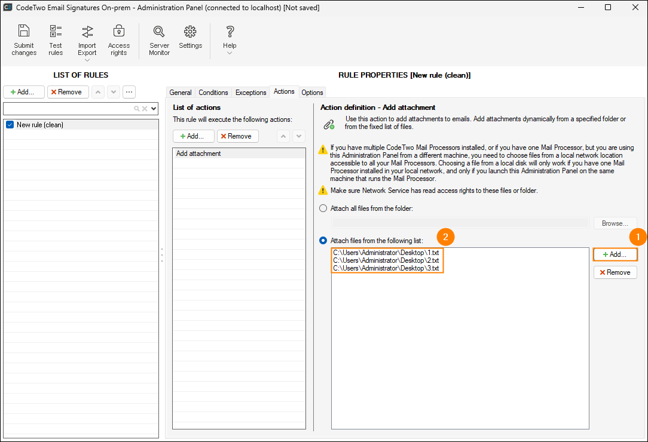The width and height of the screenshot is (648, 442).
Task: Move rule up in List of rules
Action: [98, 92]
